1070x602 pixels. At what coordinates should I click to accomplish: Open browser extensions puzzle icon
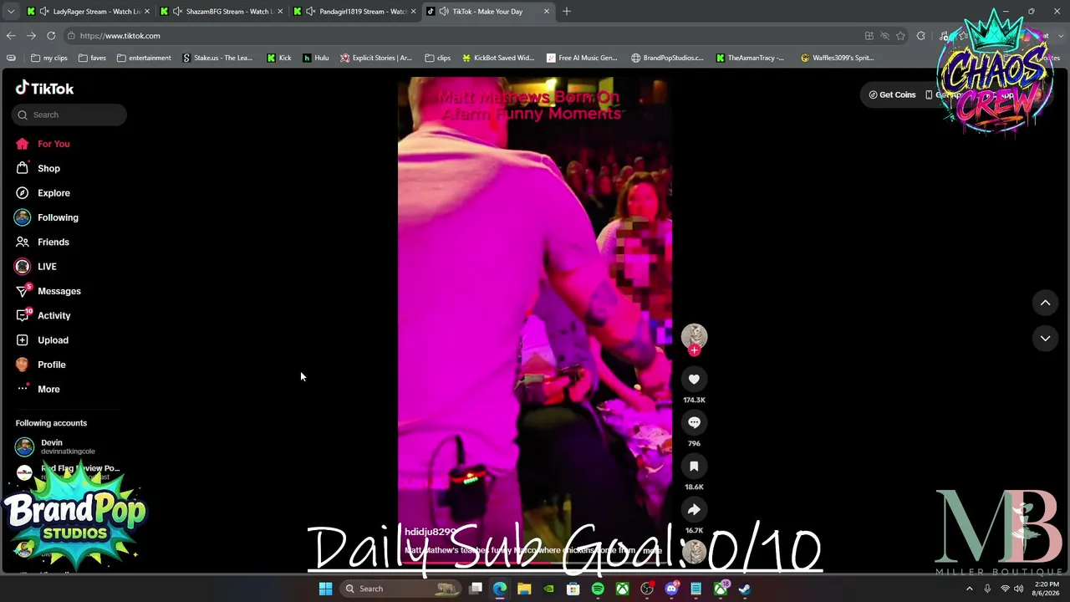(x=921, y=36)
